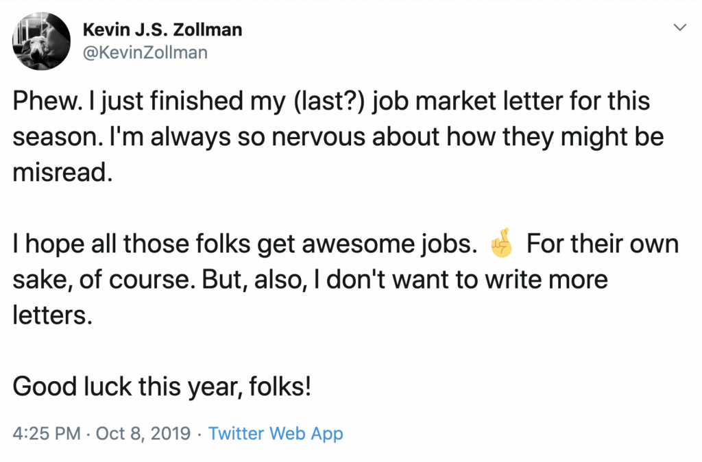
Task: Click the phrase "For their own"
Action: click(603, 245)
